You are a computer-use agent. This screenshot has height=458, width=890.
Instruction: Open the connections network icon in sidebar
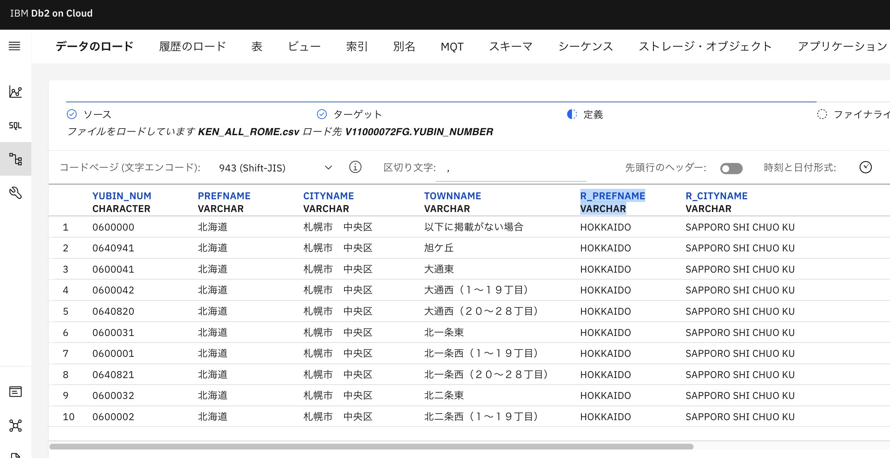(x=15, y=425)
